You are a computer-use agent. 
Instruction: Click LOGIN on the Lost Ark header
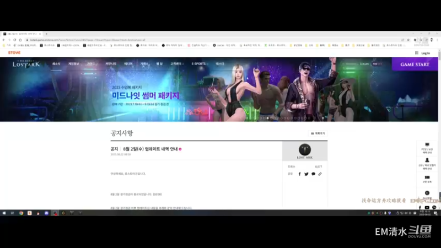click(364, 64)
